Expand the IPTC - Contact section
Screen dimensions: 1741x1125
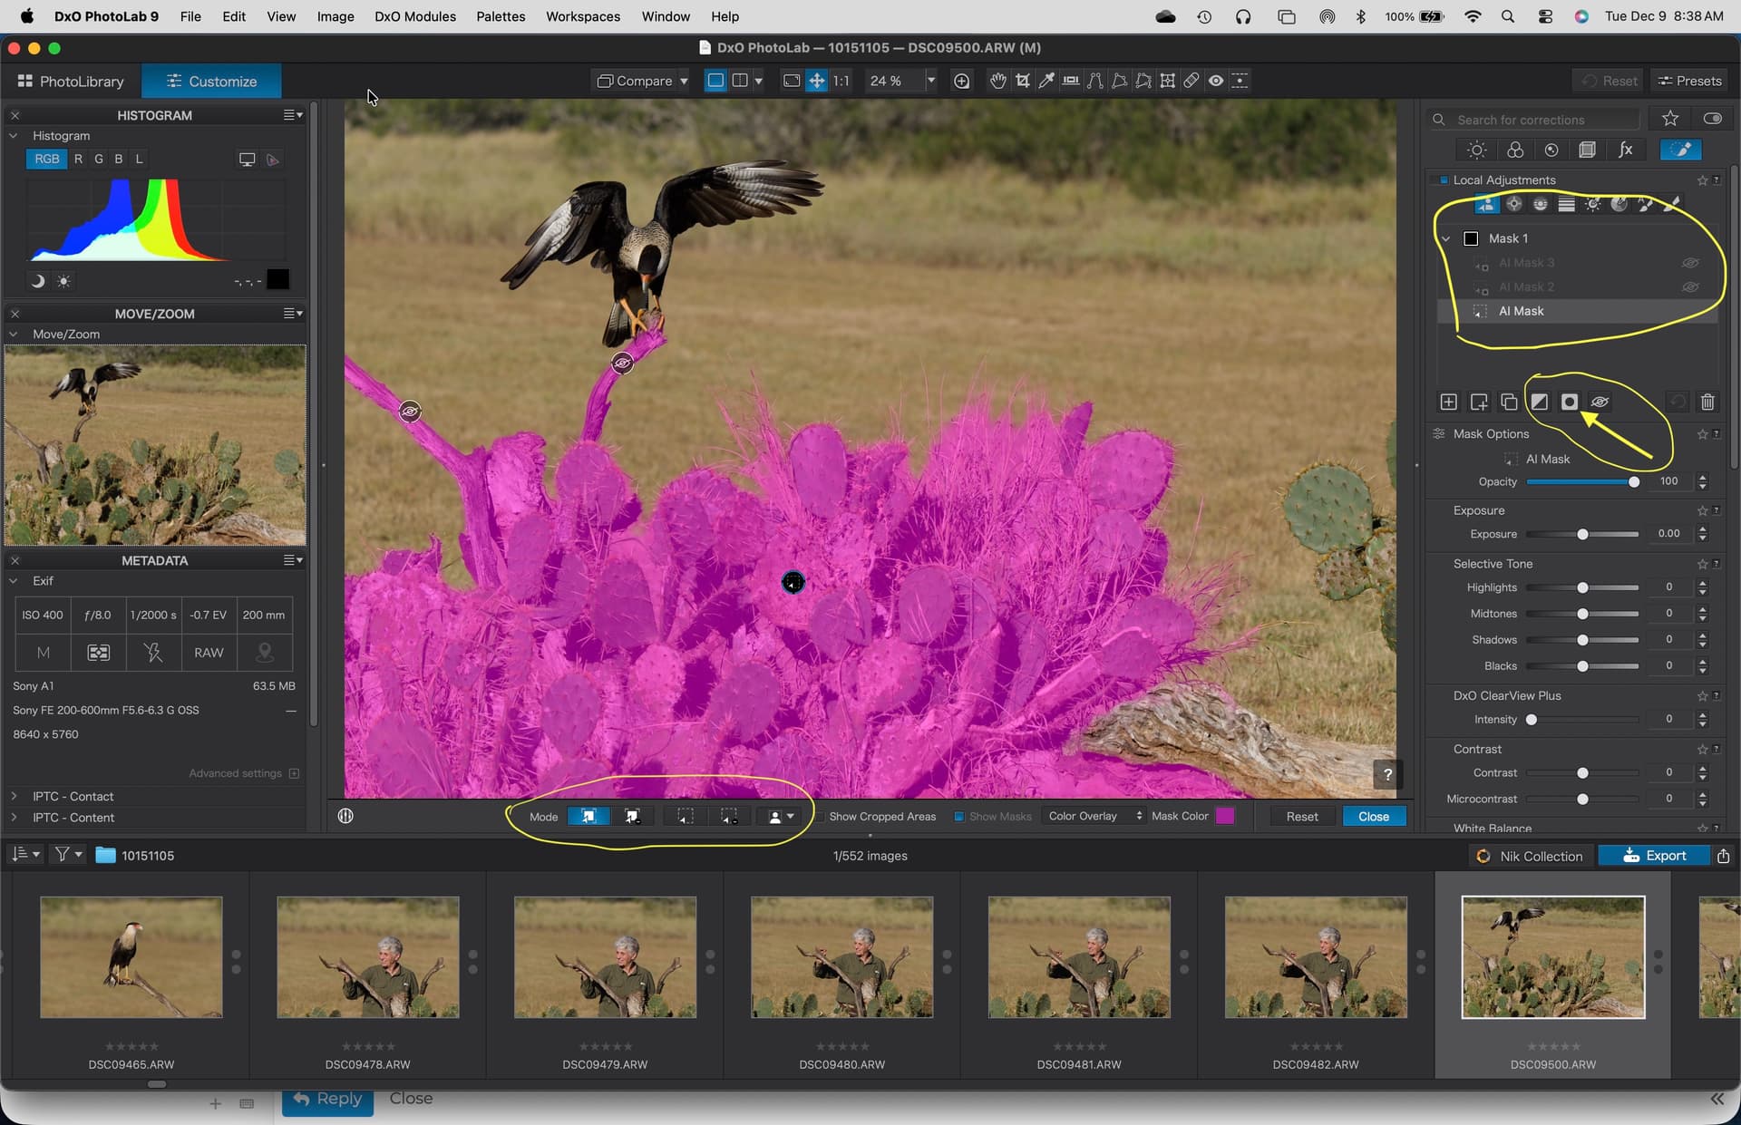pos(15,796)
